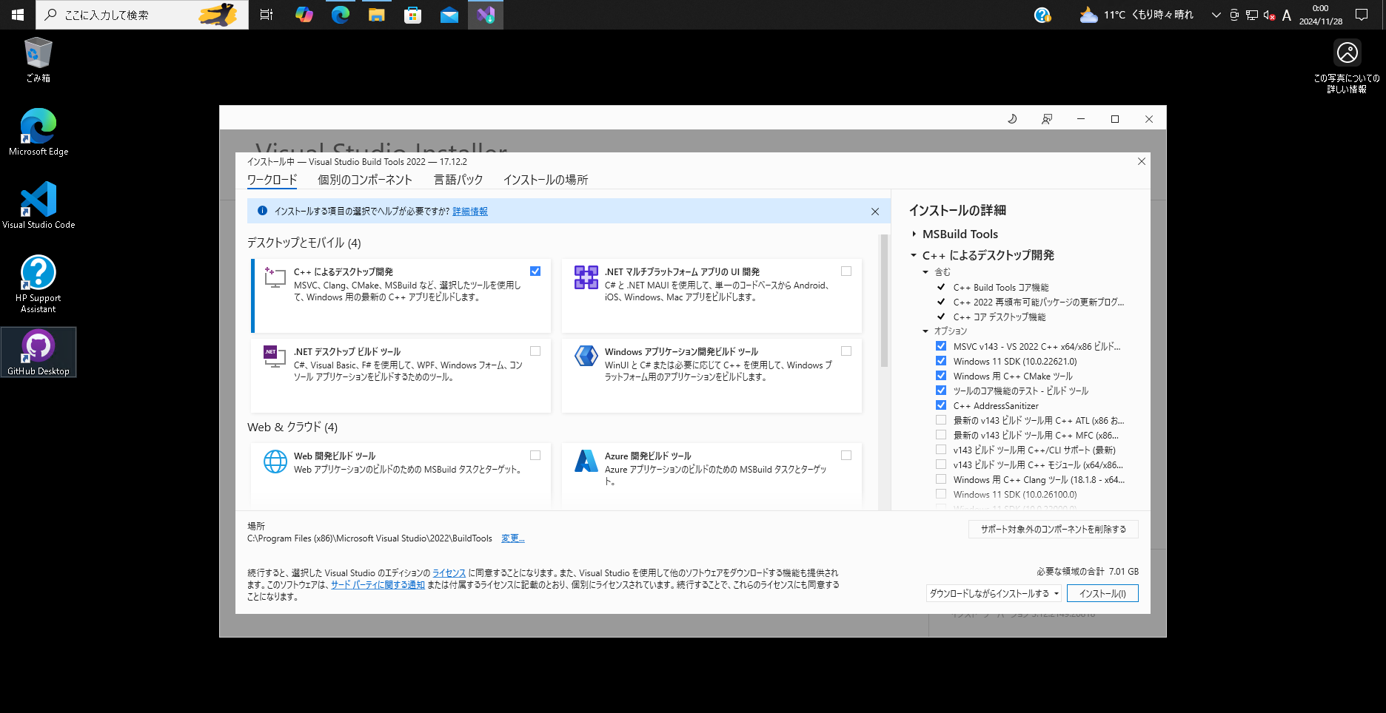Switch to dark theme via moon icon
Screen dimensions: 1386x713
point(1012,118)
